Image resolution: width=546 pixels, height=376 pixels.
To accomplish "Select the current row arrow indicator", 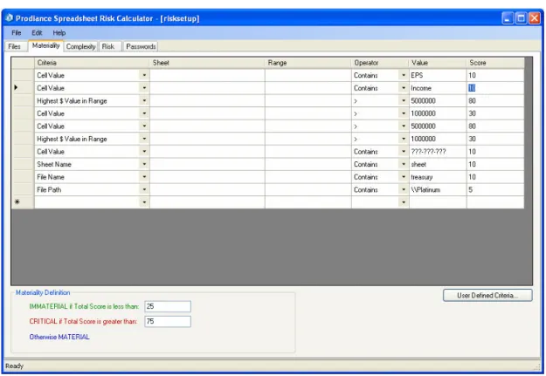I will 23,88.
